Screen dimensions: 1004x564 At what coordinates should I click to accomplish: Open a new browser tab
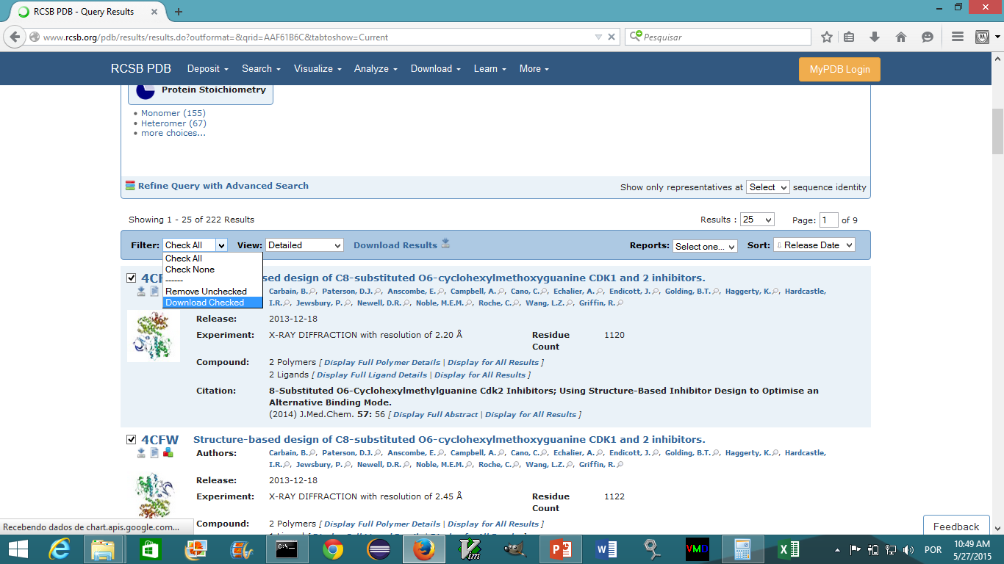point(179,12)
